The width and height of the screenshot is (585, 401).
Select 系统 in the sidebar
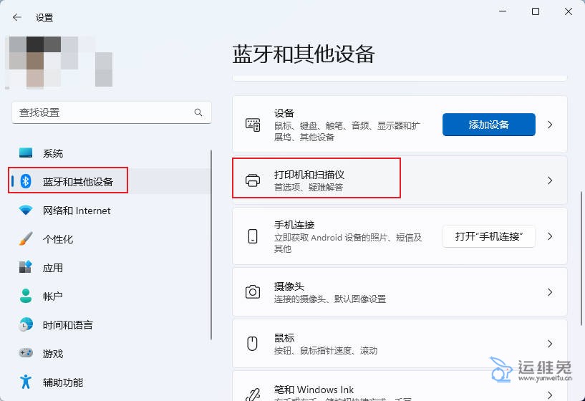point(53,153)
